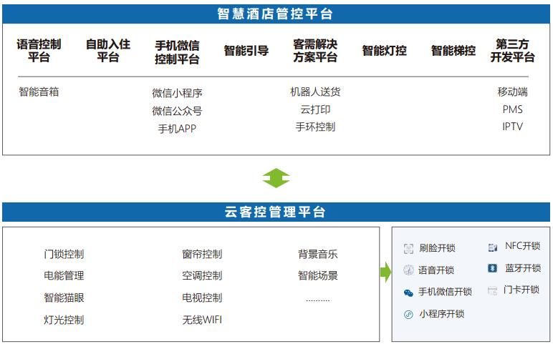Click the Bluetooth unlock icon

[x=493, y=268]
